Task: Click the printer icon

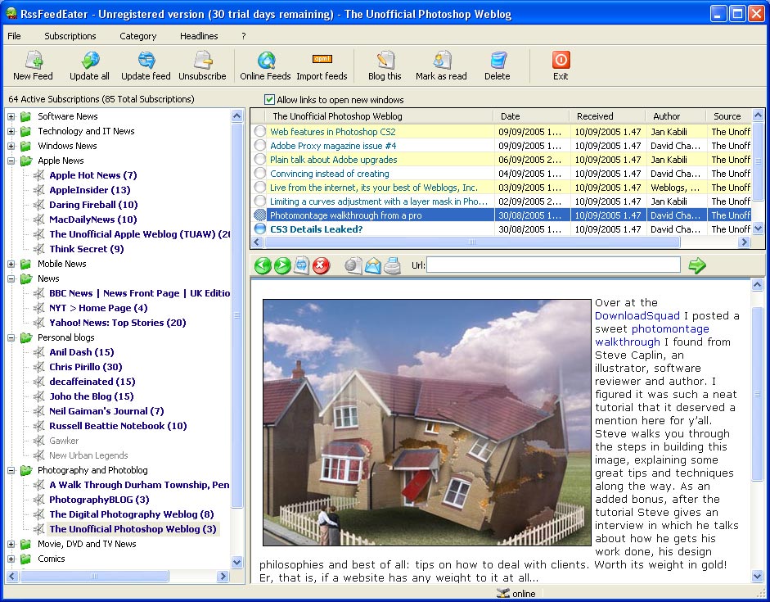Action: click(393, 266)
